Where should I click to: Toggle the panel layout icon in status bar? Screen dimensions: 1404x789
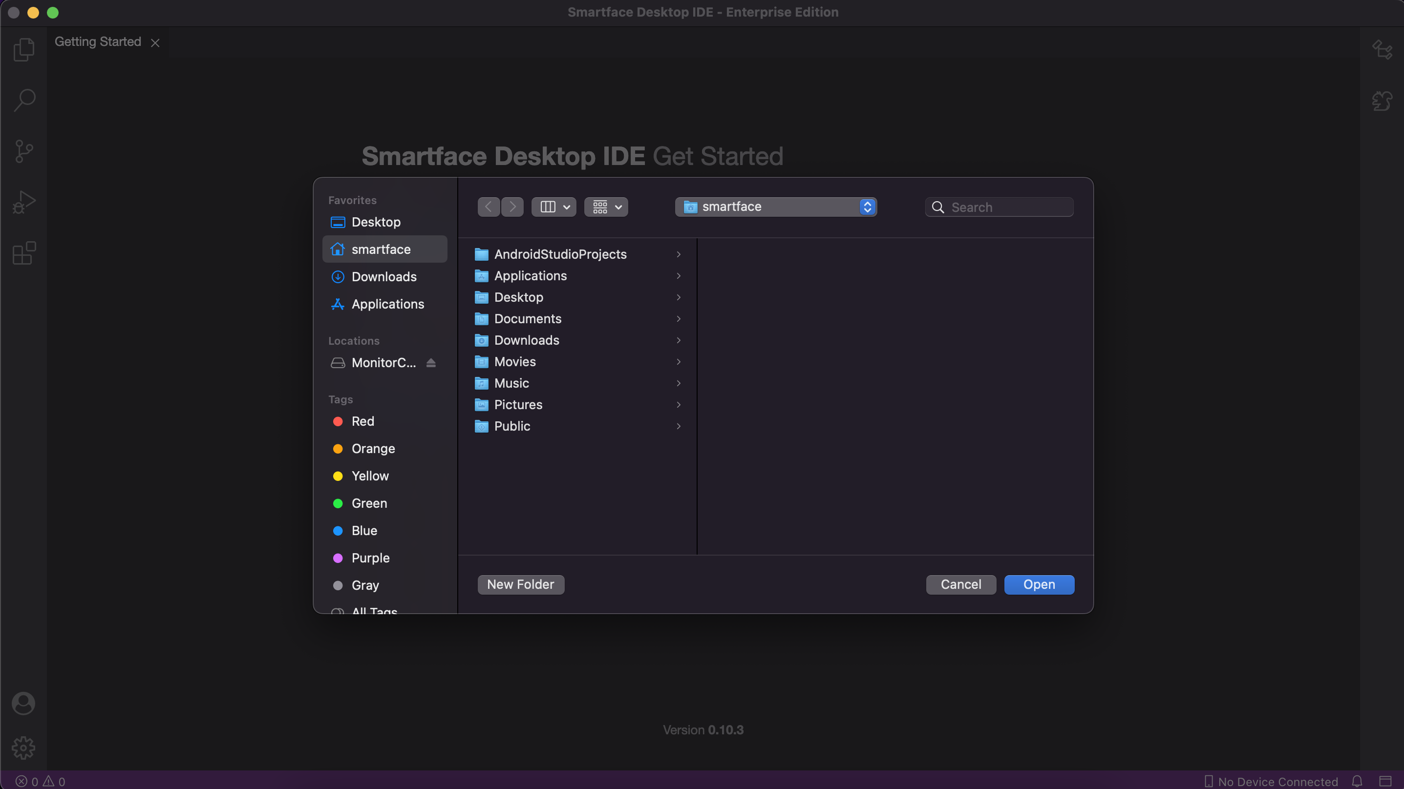(1385, 781)
